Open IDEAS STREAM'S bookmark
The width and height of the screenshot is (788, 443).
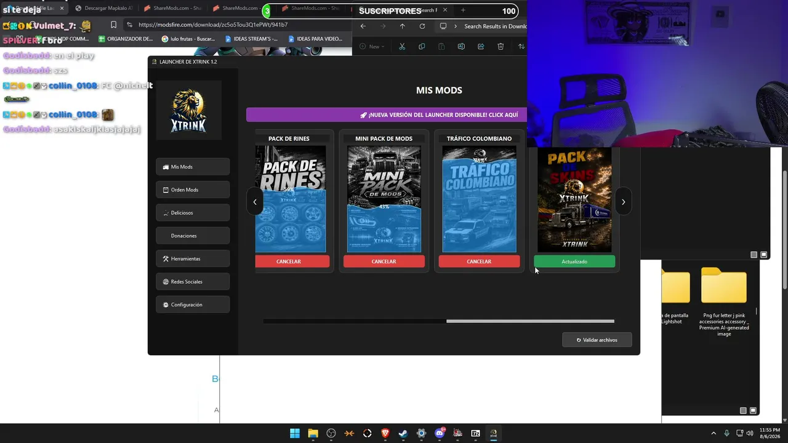click(x=251, y=39)
